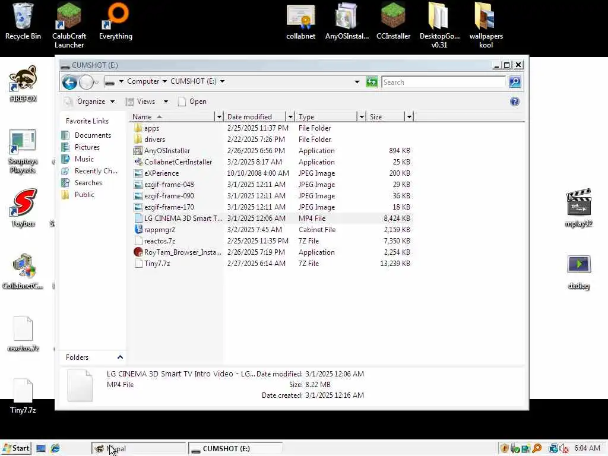
Task: Select DesktopGo v0.31 folder icon
Action: pos(439,25)
